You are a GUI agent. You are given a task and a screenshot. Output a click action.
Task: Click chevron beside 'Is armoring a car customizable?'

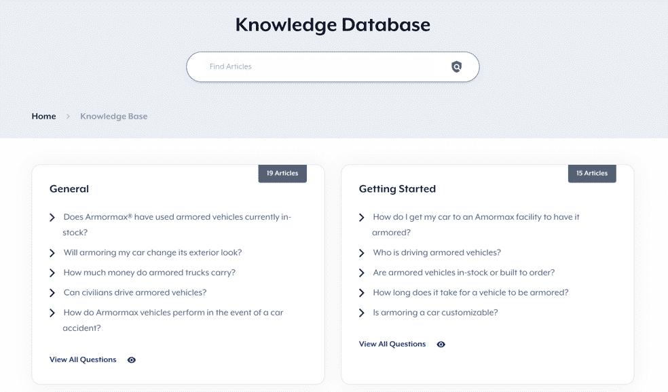tap(361, 313)
